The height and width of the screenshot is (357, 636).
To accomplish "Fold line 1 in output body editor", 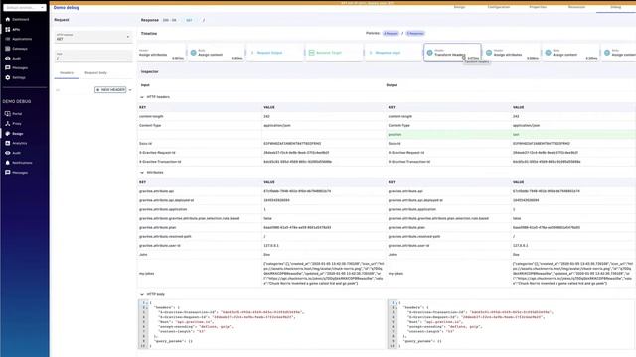I will 396,303.
